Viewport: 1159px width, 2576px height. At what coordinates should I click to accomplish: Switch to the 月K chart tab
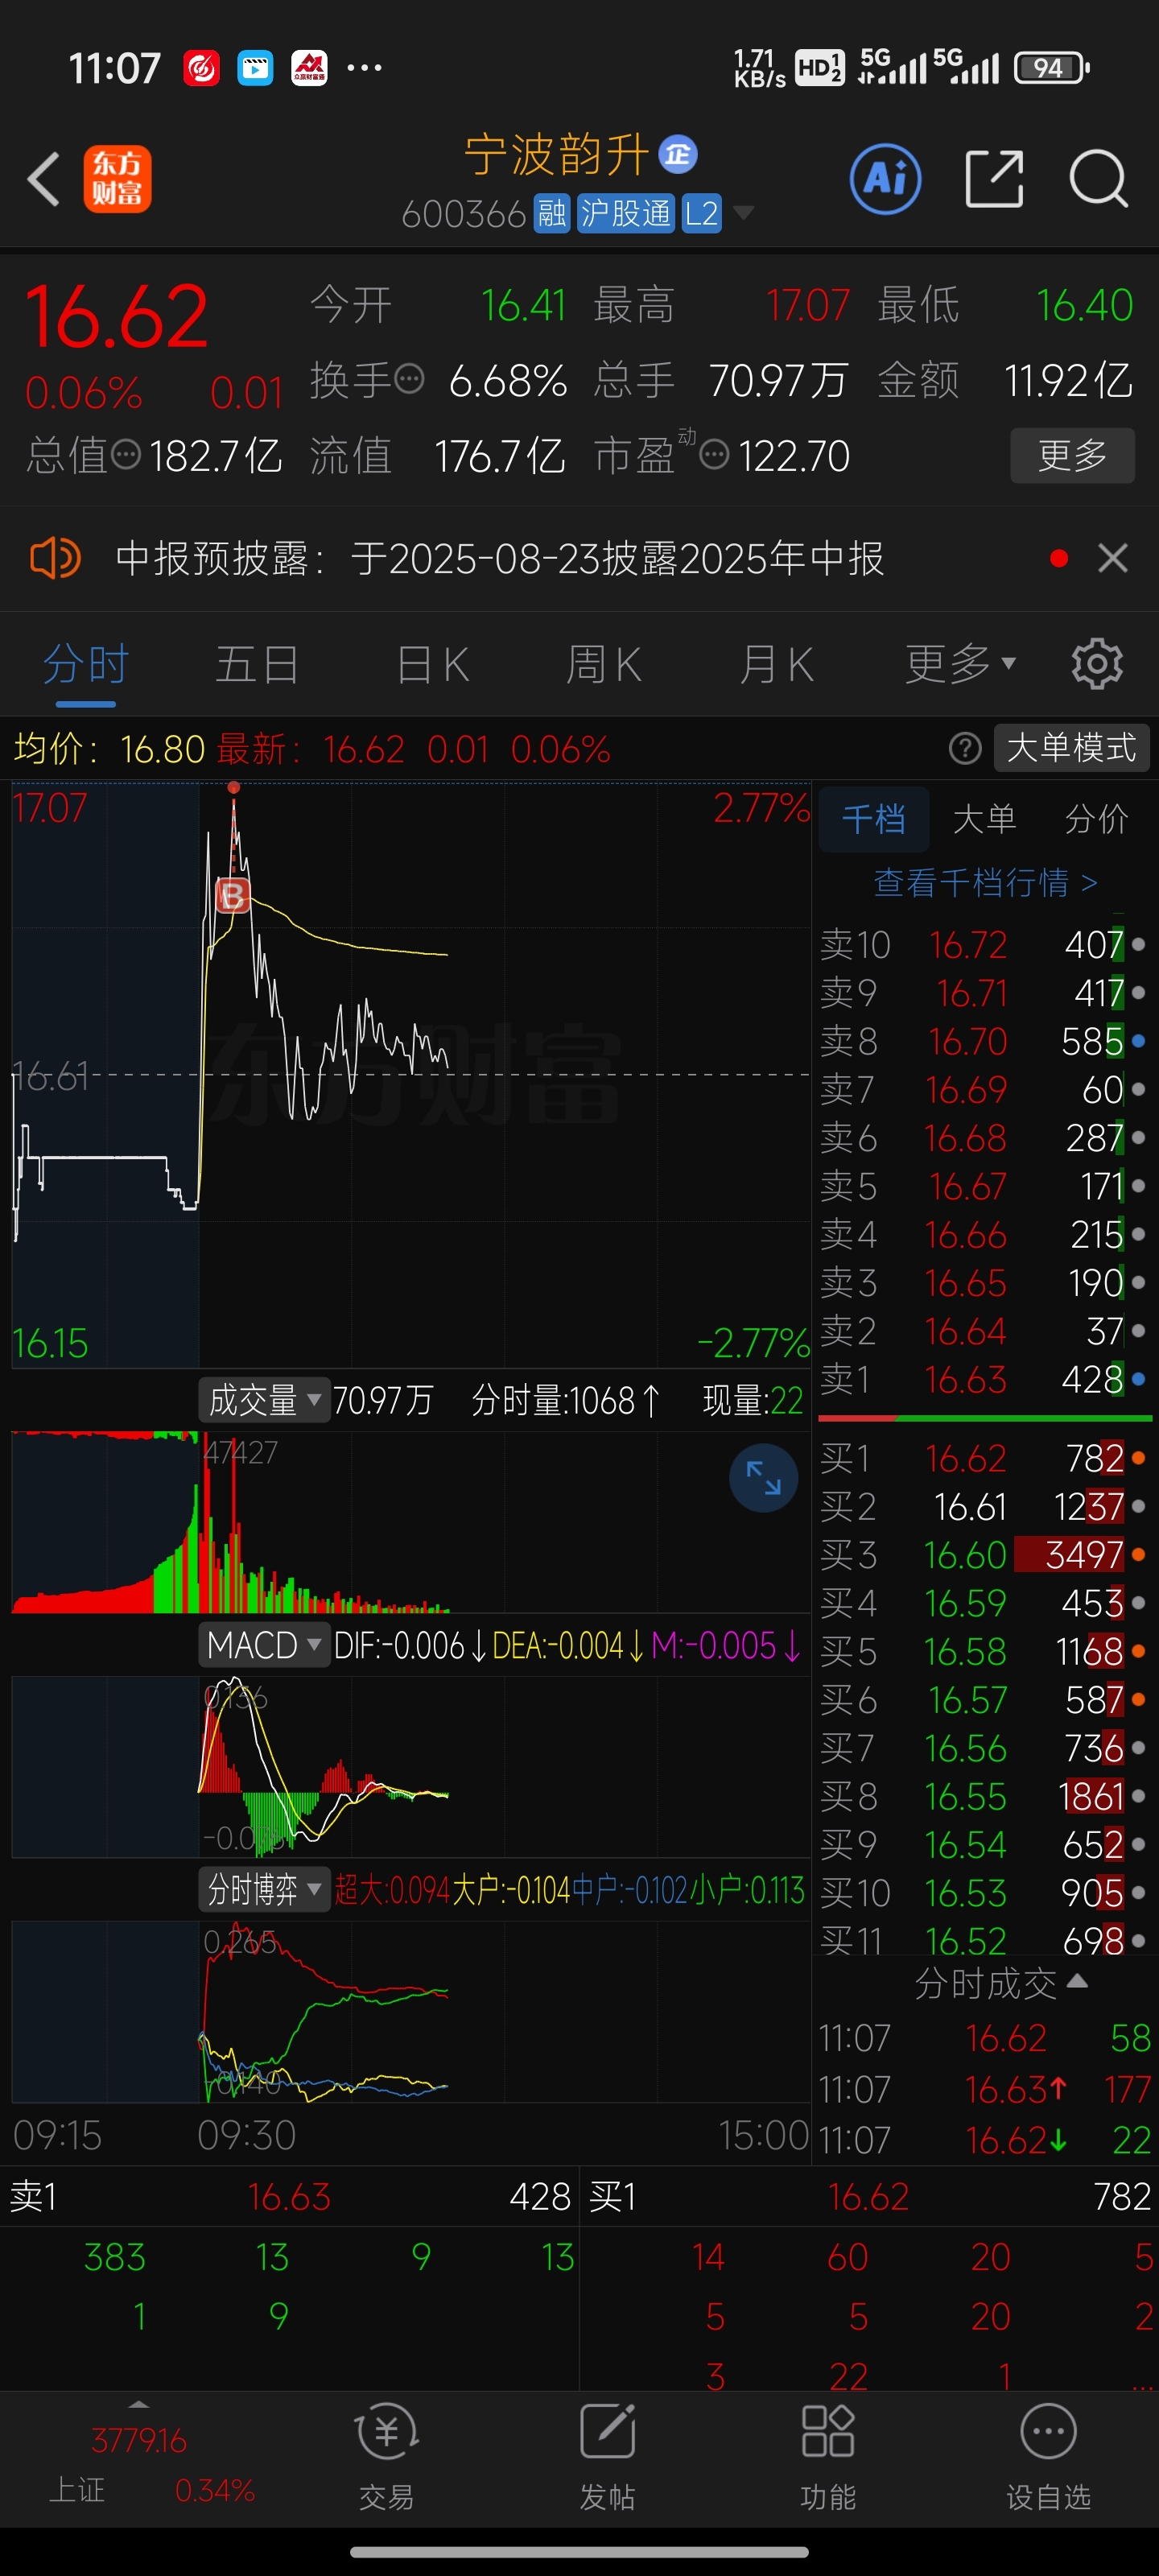(x=777, y=664)
